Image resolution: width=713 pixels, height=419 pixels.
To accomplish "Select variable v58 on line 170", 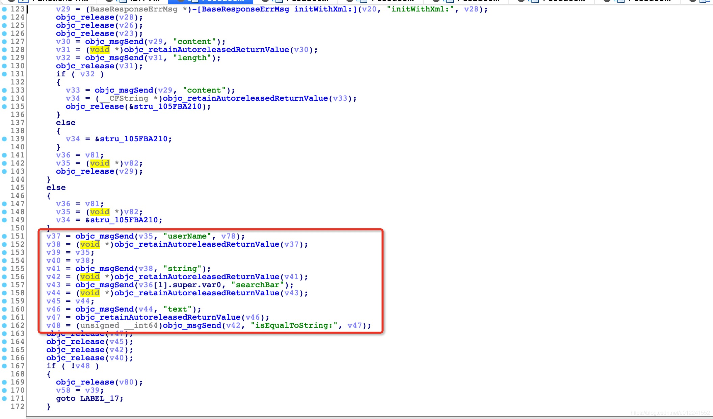I will click(63, 390).
